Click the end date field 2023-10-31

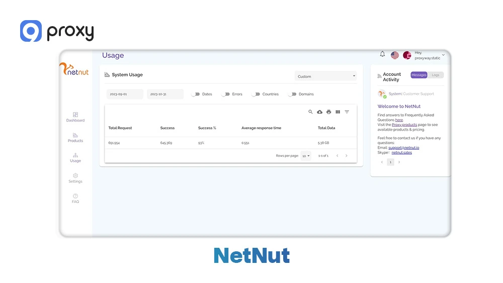coord(165,94)
